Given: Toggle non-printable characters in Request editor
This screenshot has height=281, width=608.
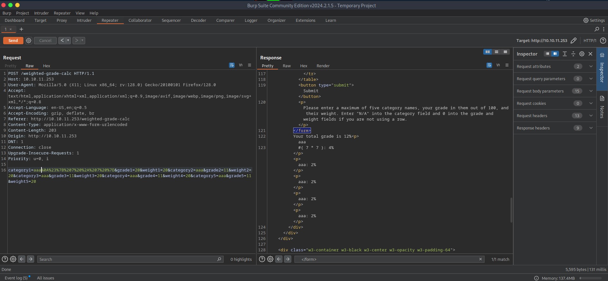Looking at the screenshot, I should tap(241, 65).
